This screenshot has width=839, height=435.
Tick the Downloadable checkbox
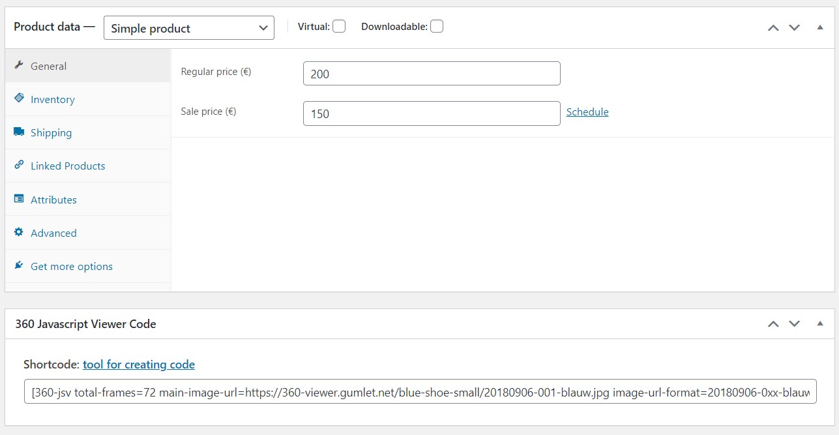[437, 26]
